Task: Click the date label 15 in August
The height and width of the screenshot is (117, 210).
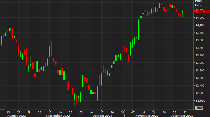Action: 8,112
